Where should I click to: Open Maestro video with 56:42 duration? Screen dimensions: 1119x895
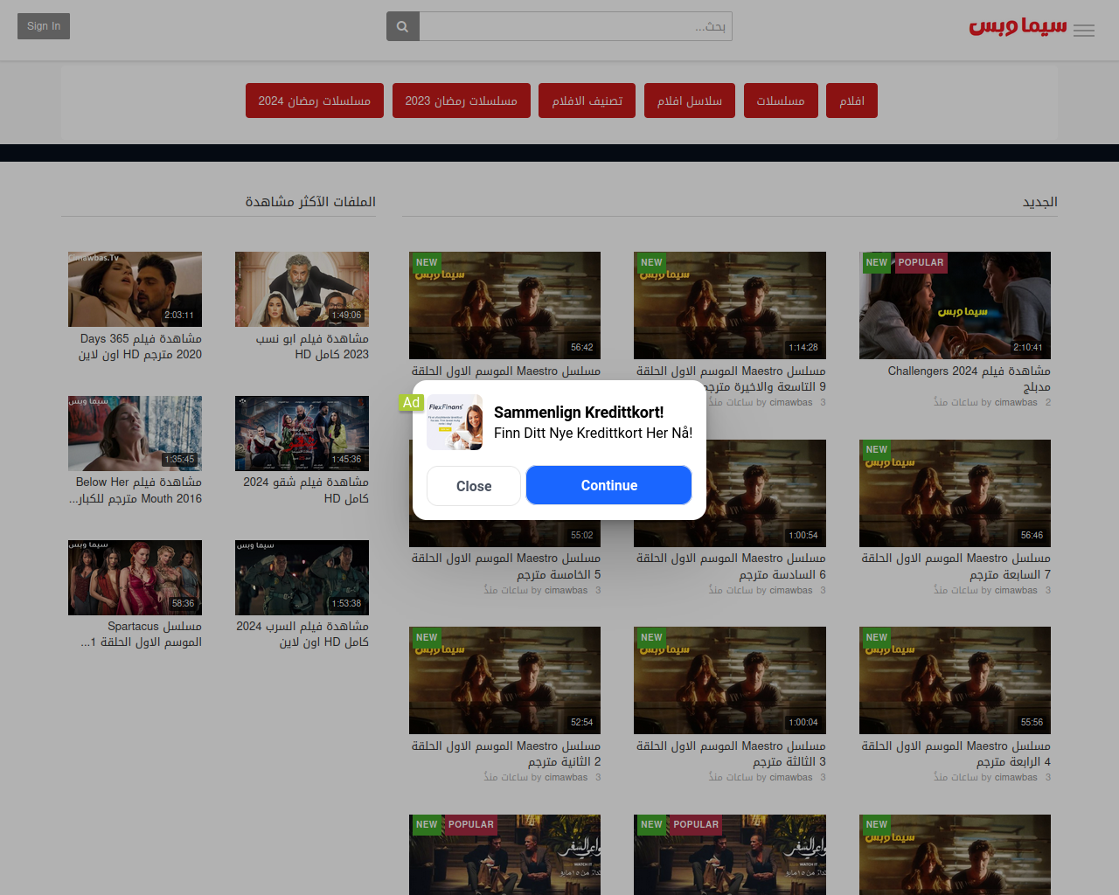tap(504, 305)
